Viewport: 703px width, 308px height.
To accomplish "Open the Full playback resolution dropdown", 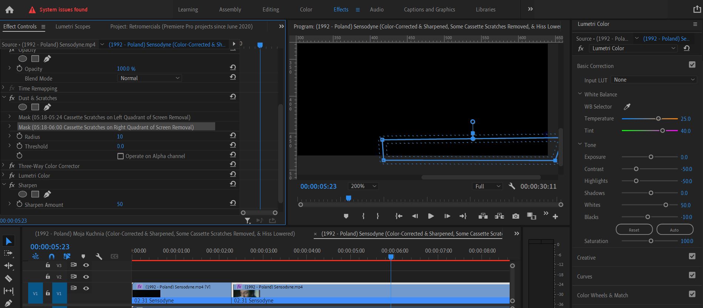I will [487, 186].
